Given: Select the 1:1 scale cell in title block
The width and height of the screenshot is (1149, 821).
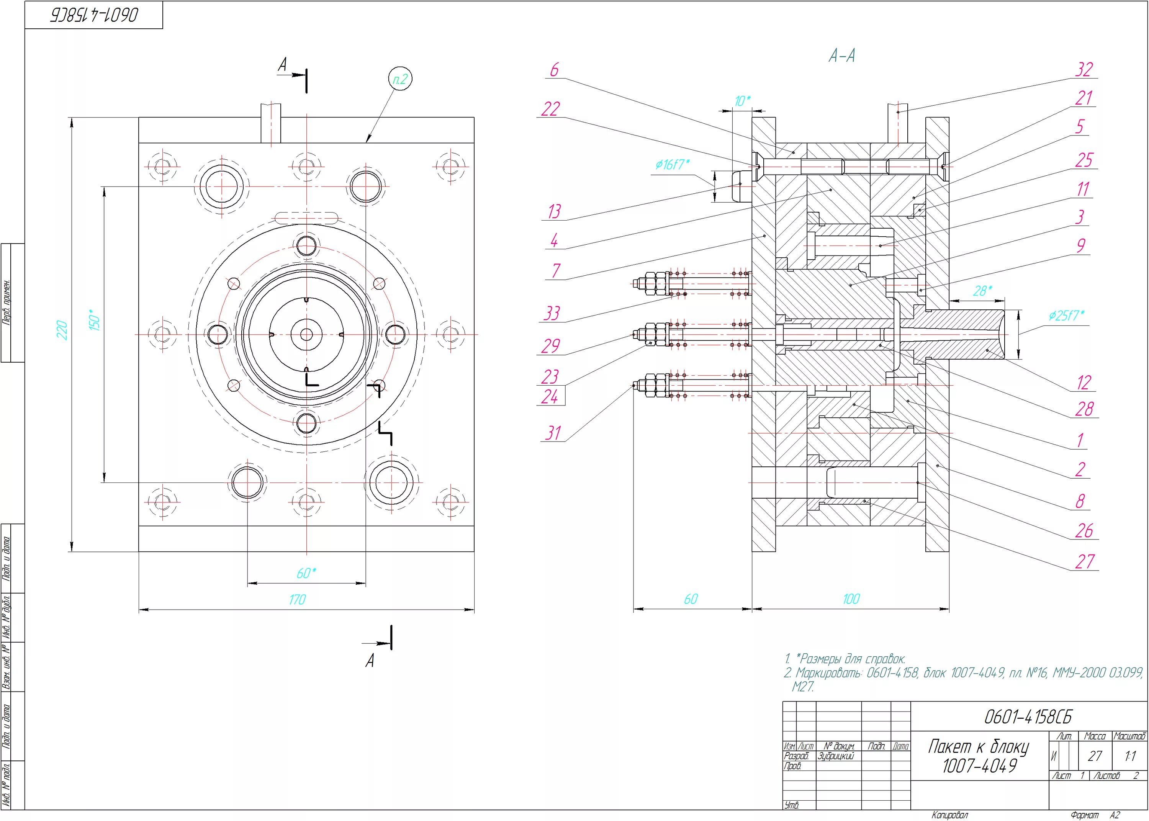Looking at the screenshot, I should [1130, 756].
